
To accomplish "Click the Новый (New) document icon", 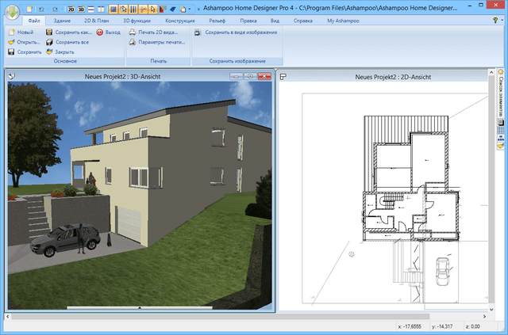I will pos(11,32).
